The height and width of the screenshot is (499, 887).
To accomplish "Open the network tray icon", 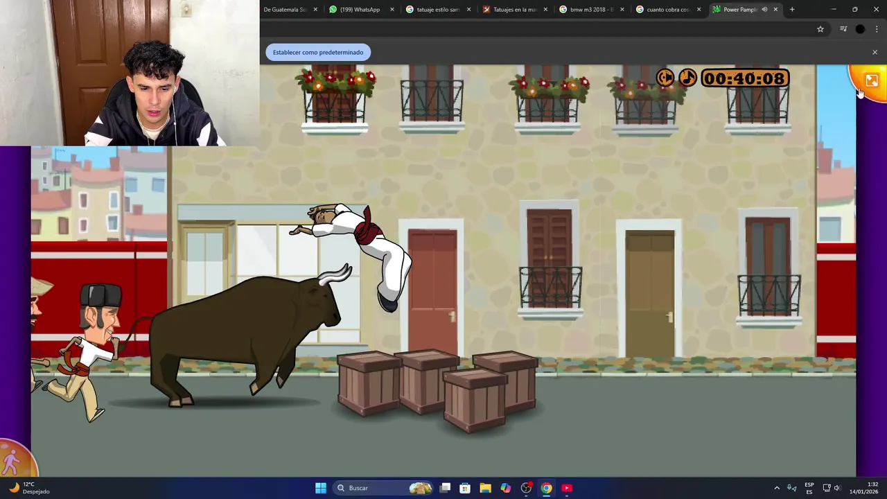I will pos(827,488).
